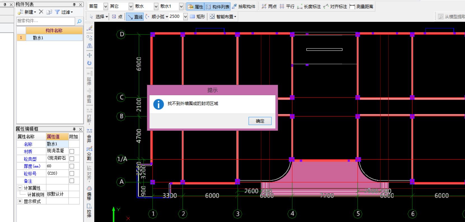The height and width of the screenshot is (222, 465).
Task: Toggle the 构件列表 panel button
Action: [218, 6]
